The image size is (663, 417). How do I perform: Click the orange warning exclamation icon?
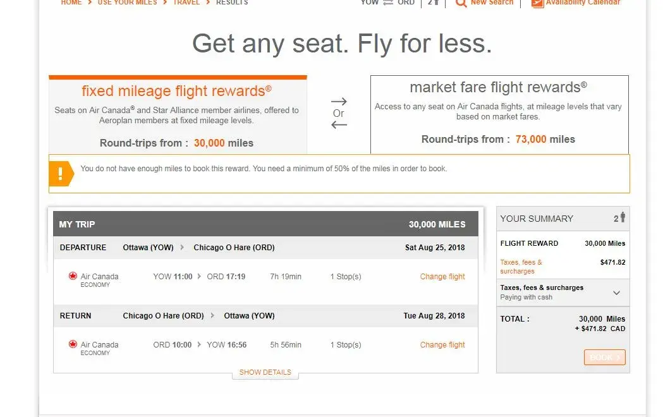pos(61,174)
